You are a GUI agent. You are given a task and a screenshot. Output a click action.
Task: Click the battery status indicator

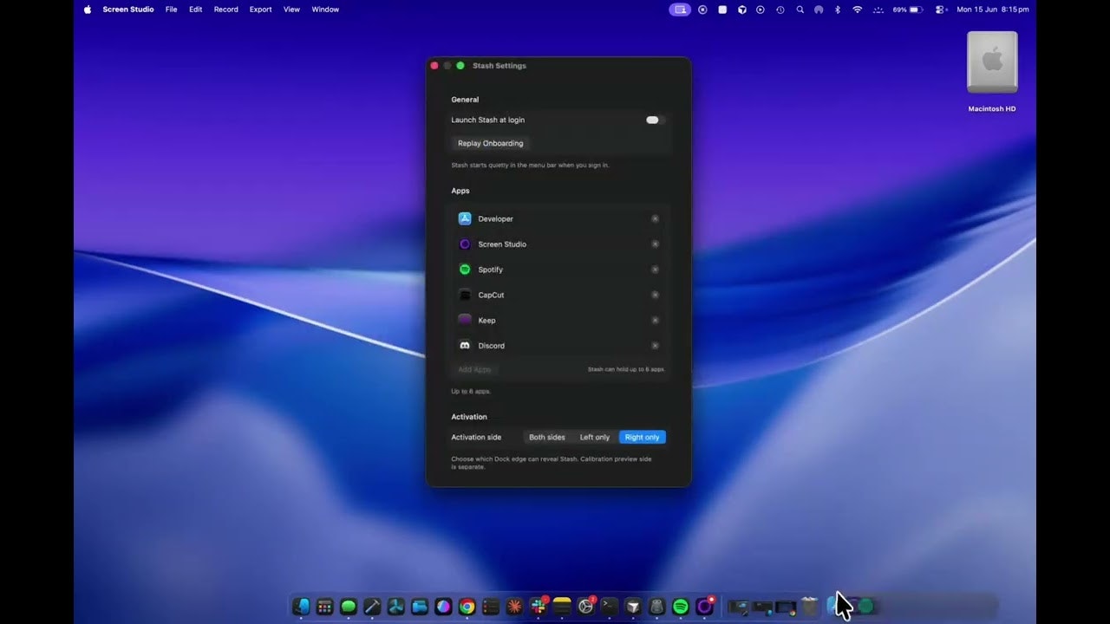[908, 10]
